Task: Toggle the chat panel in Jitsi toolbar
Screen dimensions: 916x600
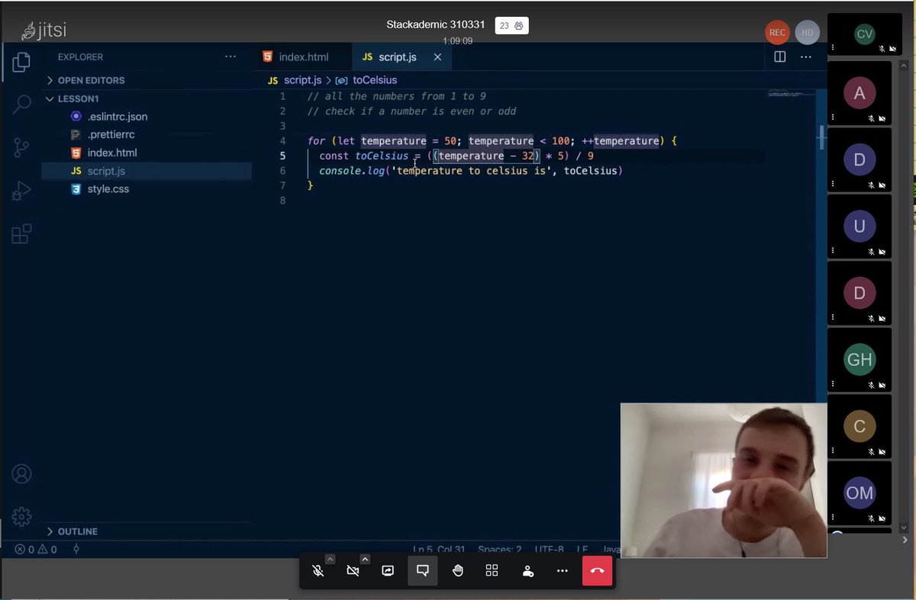Action: [422, 570]
